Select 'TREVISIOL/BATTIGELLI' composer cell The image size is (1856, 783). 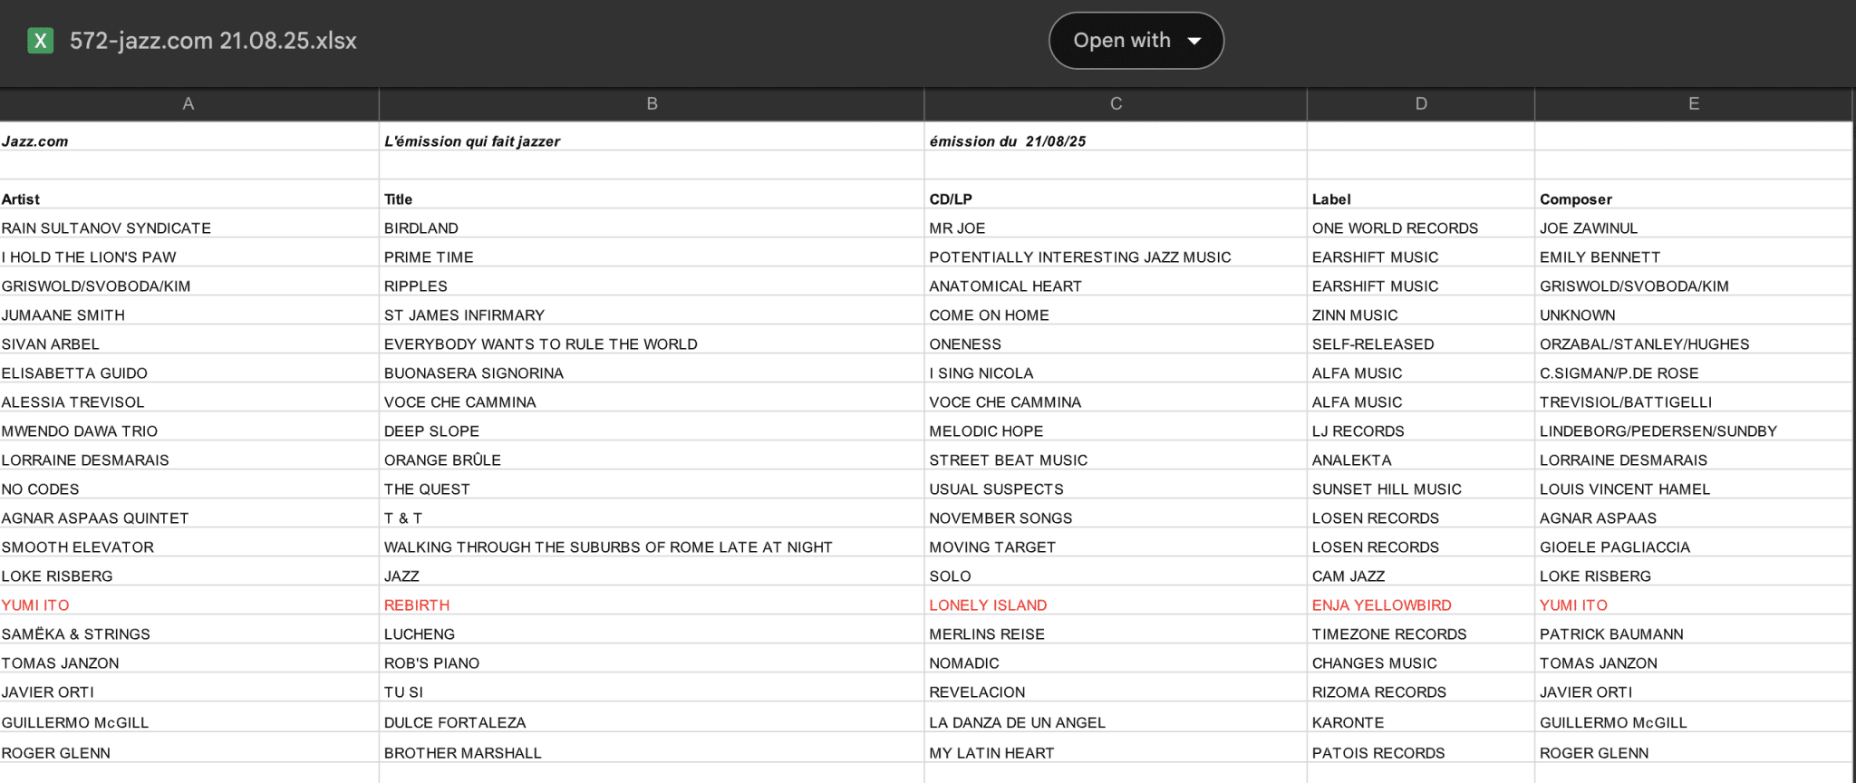[1693, 398]
